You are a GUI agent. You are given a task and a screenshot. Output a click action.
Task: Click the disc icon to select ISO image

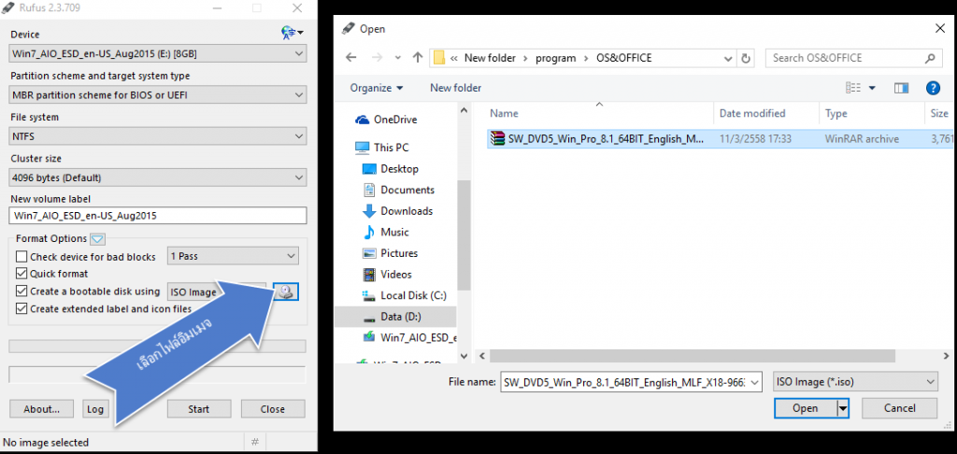click(285, 292)
